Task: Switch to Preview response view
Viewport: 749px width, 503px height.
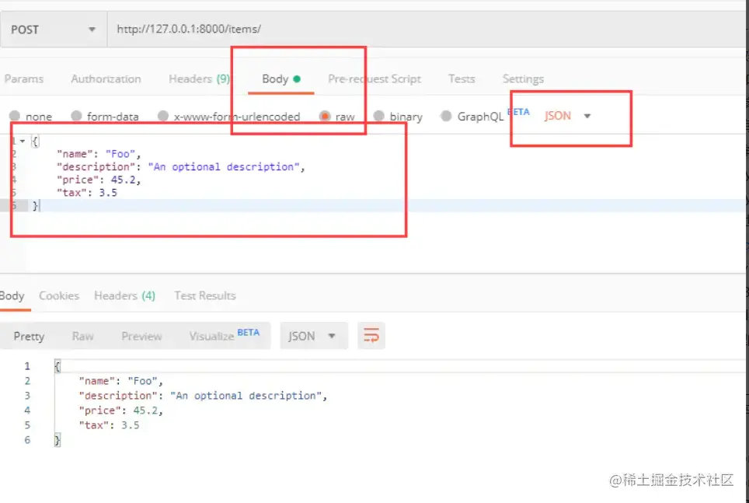Action: [x=141, y=336]
